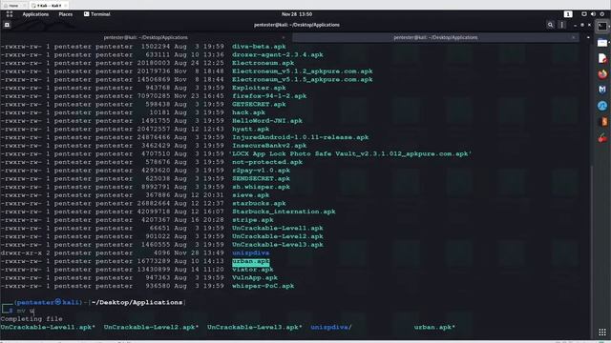The height and width of the screenshot is (343, 611).
Task: Click the Terminal icon in dock
Action: (x=602, y=27)
